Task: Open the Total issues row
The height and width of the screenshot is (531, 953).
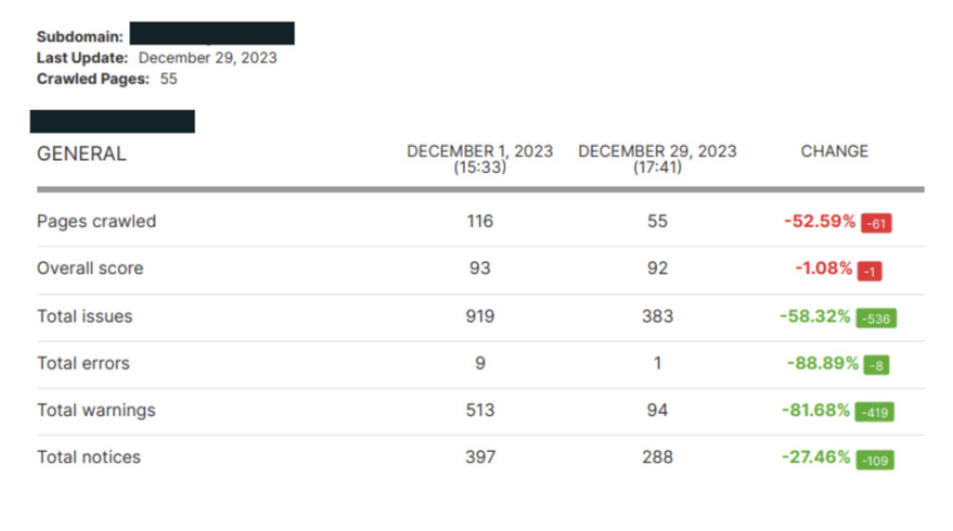Action: coord(85,316)
